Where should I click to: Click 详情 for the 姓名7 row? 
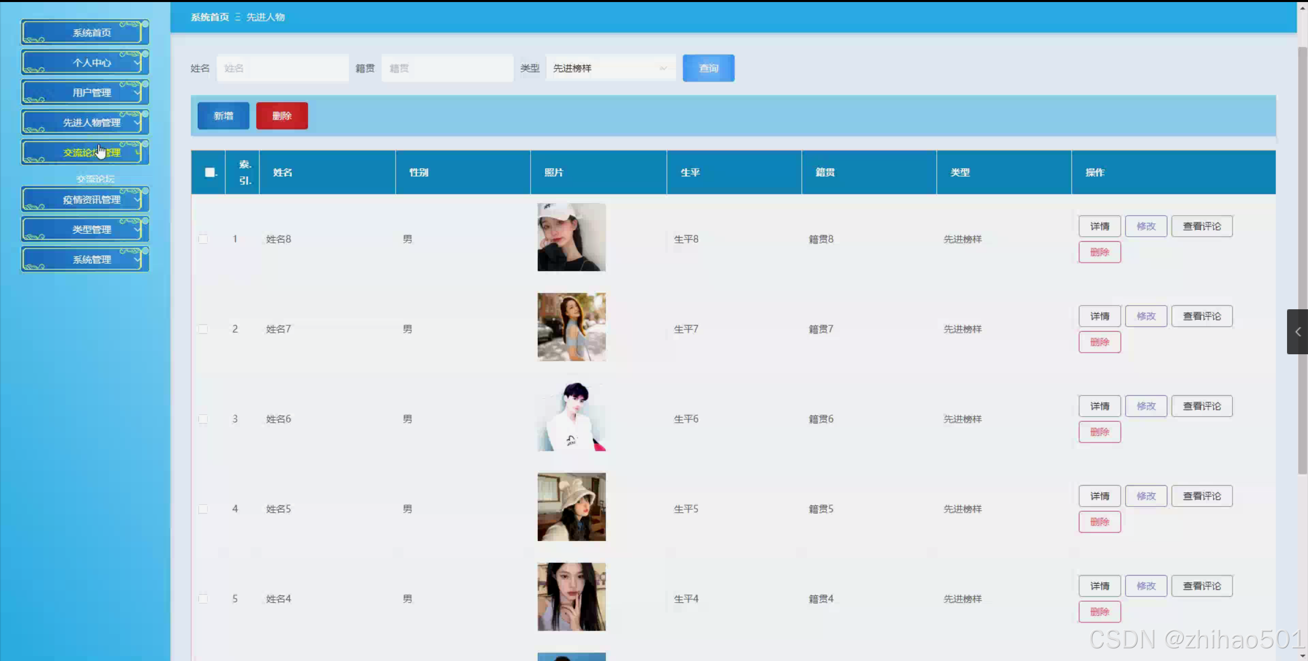point(1099,316)
